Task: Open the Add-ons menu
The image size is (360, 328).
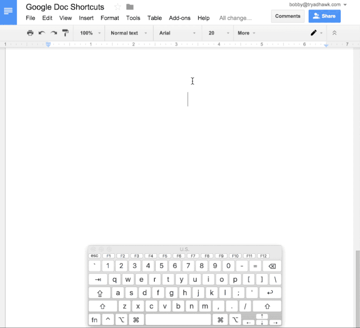Action: pos(180,18)
